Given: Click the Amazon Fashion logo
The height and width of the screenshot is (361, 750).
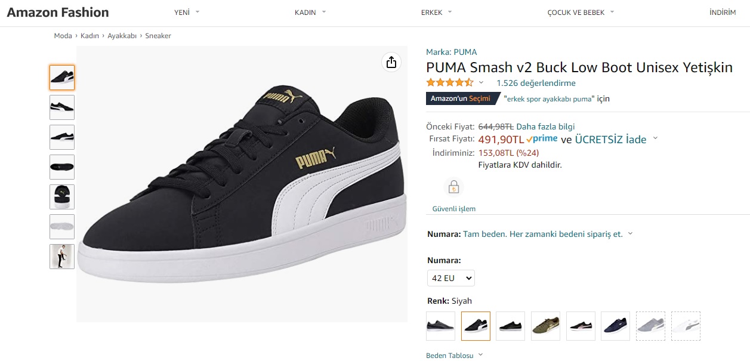Looking at the screenshot, I should pos(58,12).
